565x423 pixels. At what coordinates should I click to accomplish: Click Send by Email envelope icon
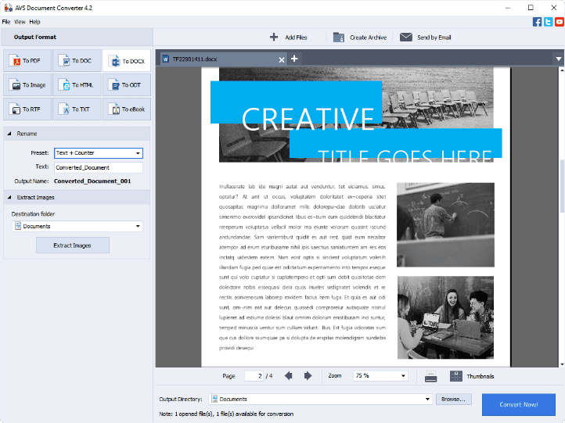click(x=405, y=37)
